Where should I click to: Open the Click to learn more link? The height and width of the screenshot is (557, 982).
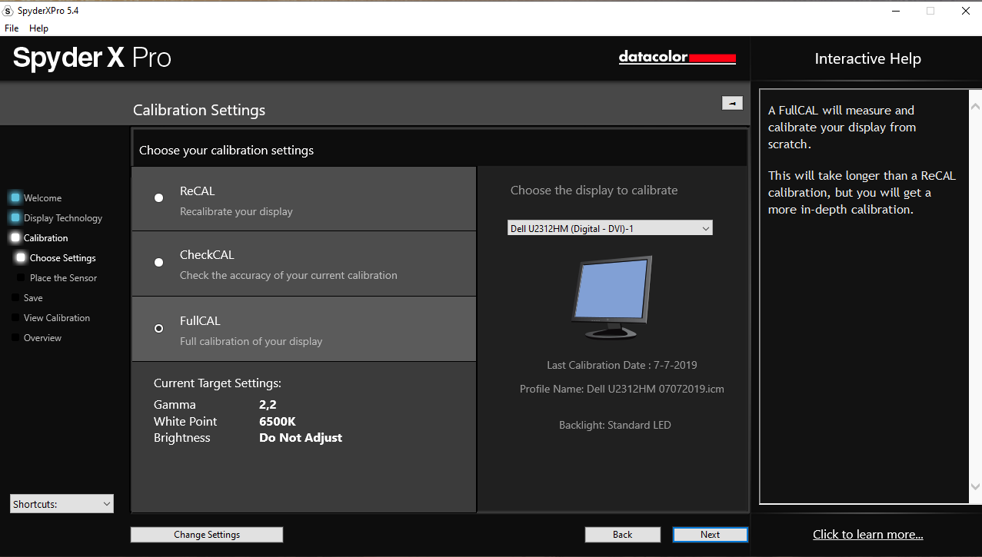pyautogui.click(x=868, y=535)
